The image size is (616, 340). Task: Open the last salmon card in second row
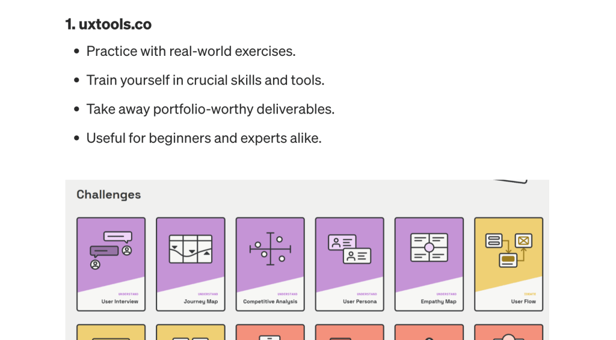(x=509, y=332)
